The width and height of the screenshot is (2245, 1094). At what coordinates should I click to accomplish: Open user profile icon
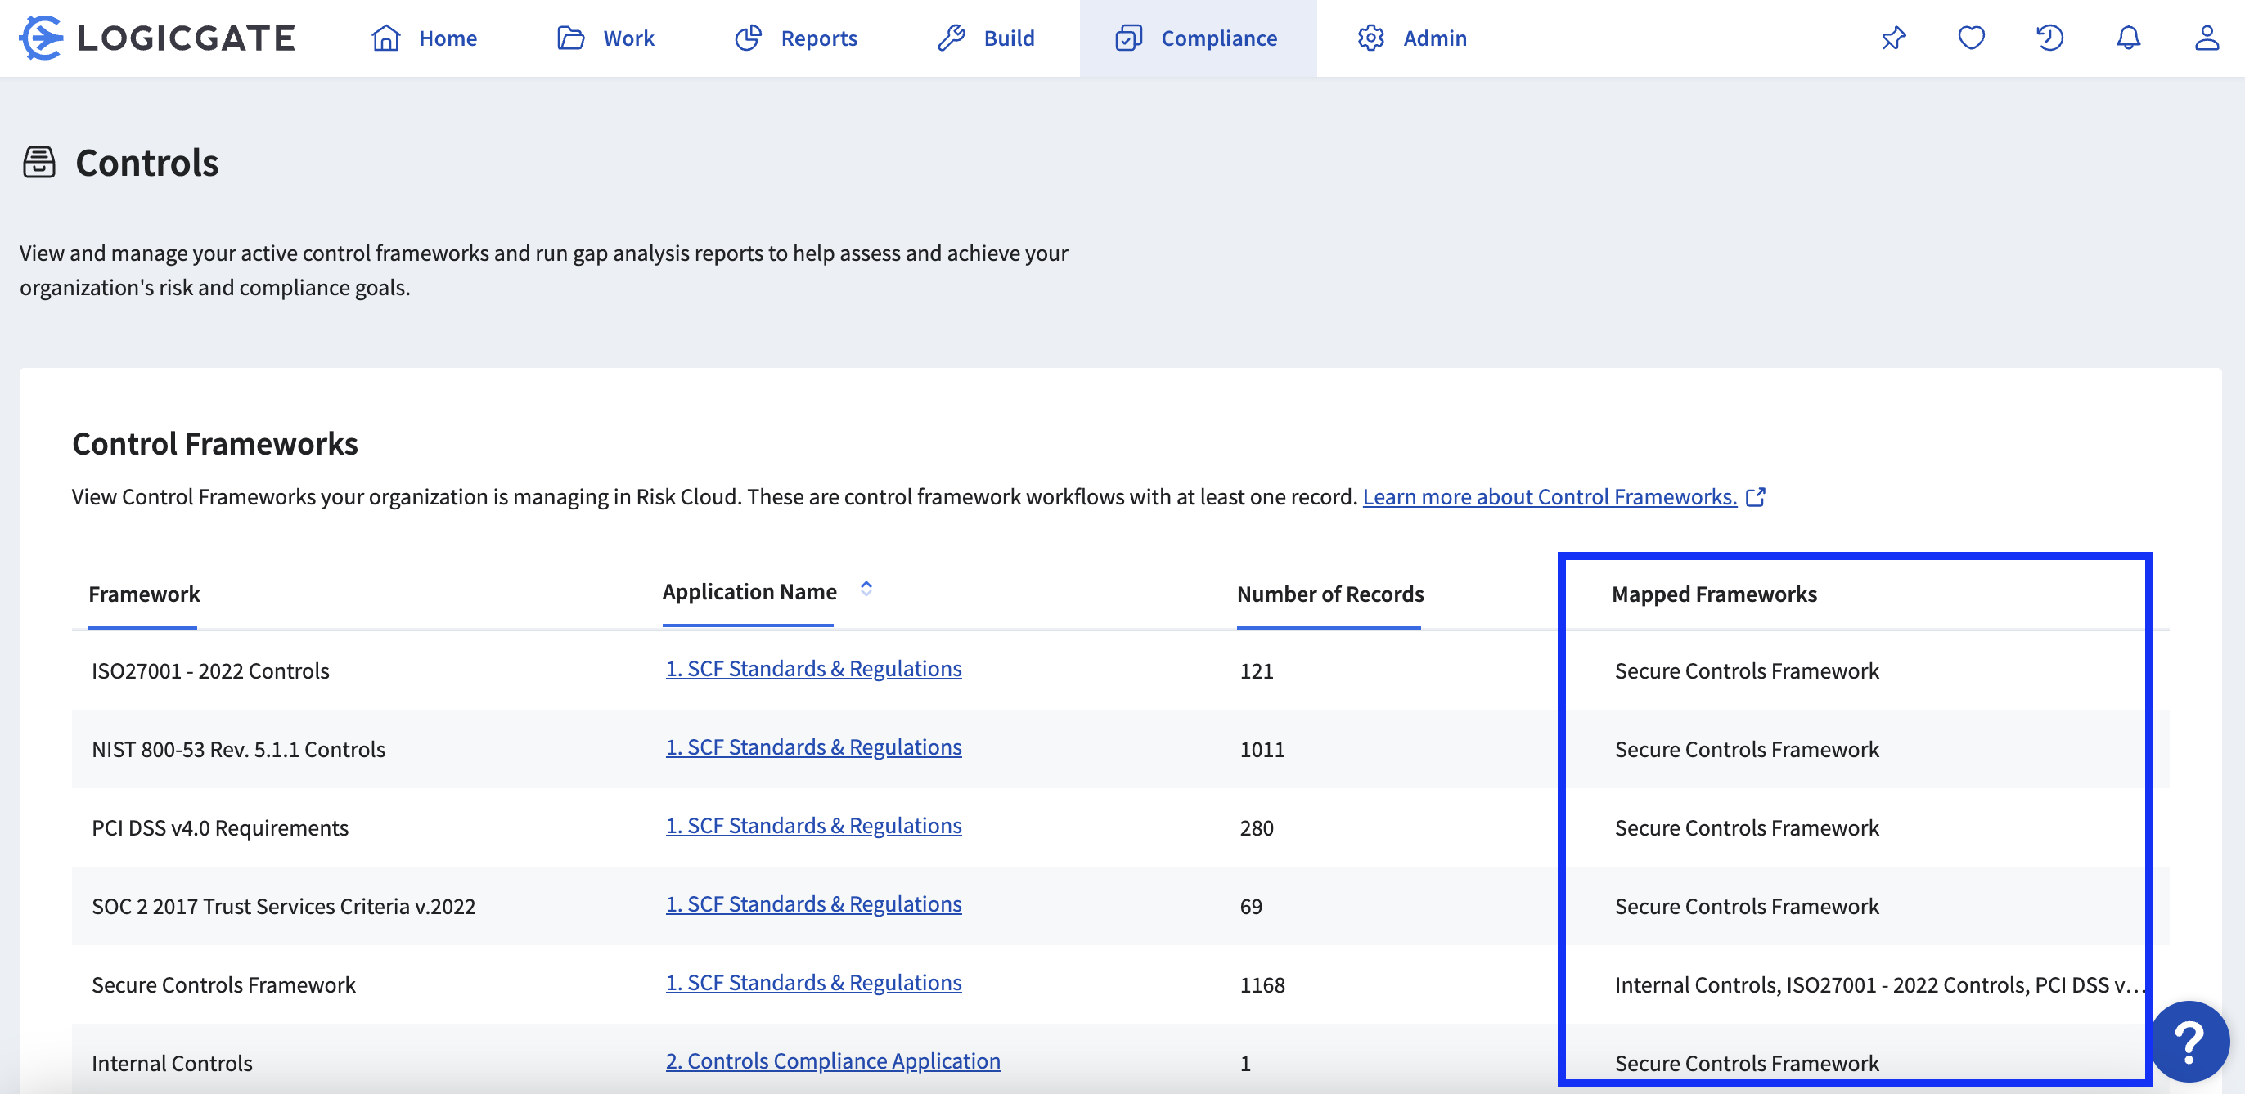pyautogui.click(x=2207, y=38)
